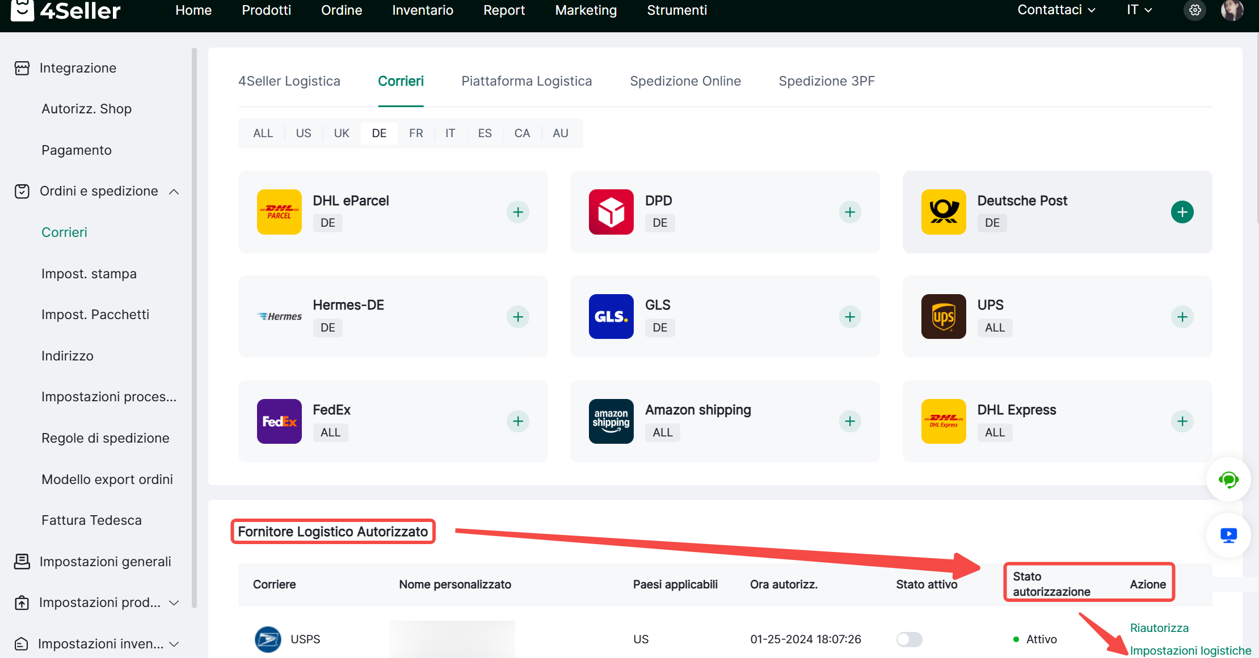Click the settings gear in top bar

[1195, 10]
